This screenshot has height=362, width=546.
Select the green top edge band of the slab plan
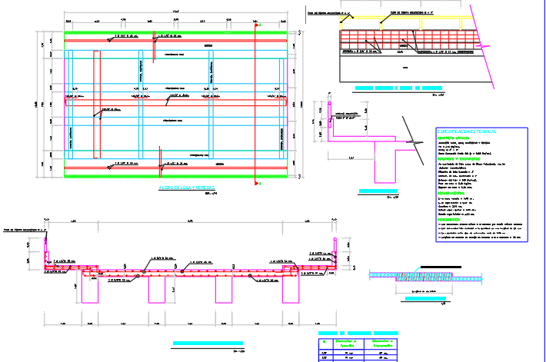point(176,34)
